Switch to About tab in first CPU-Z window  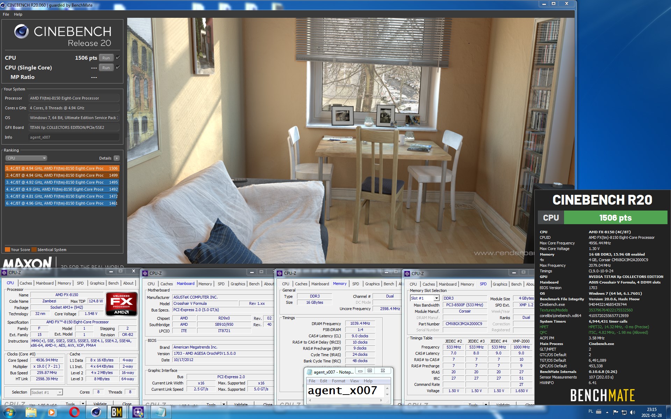128,283
